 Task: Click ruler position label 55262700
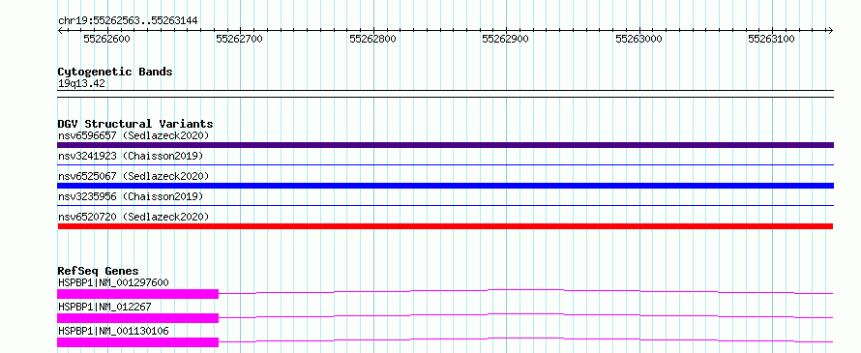coord(239,39)
